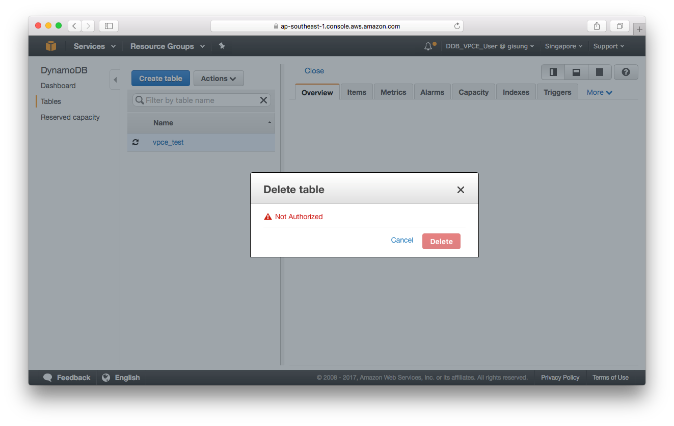Toggle the Safari sidebar

coord(109,26)
